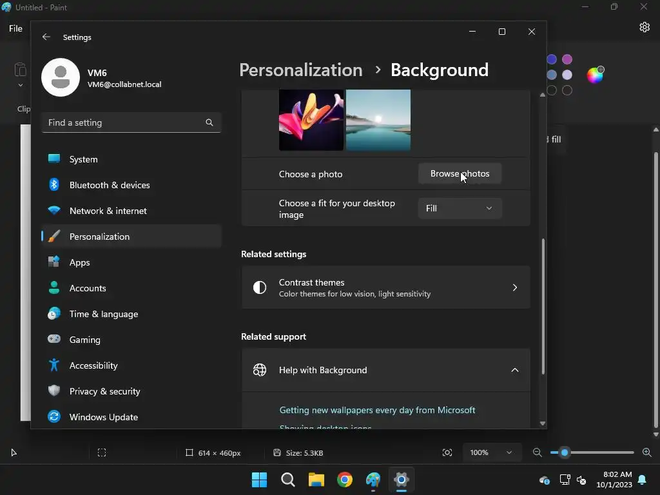Click the OneDrive cloud tray icon
Screen dimensions: 660x495
click(x=544, y=480)
